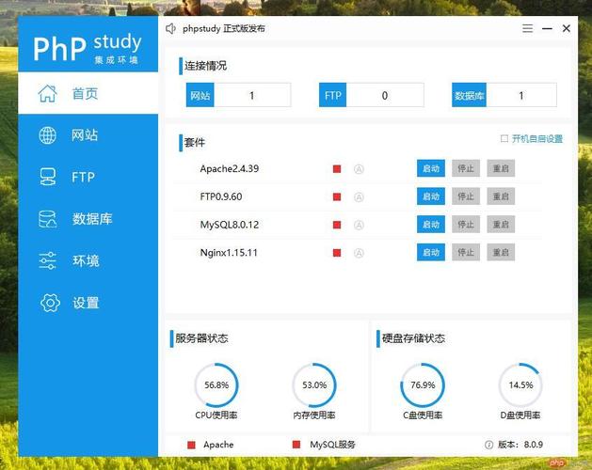This screenshot has width=592, height=470.
Task: Open the 设置 sidebar menu item
Action: tap(88, 303)
